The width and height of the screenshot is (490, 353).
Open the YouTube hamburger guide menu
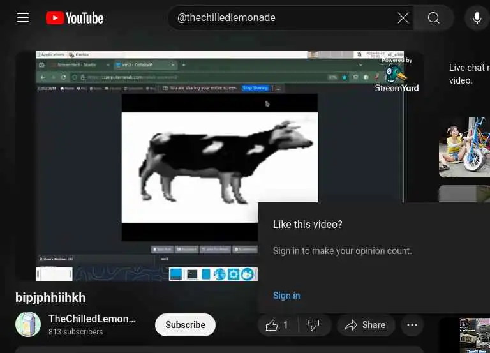pyautogui.click(x=23, y=18)
